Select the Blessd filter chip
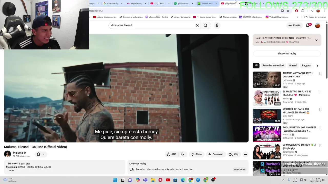The width and height of the screenshot is (328, 184). point(293,65)
